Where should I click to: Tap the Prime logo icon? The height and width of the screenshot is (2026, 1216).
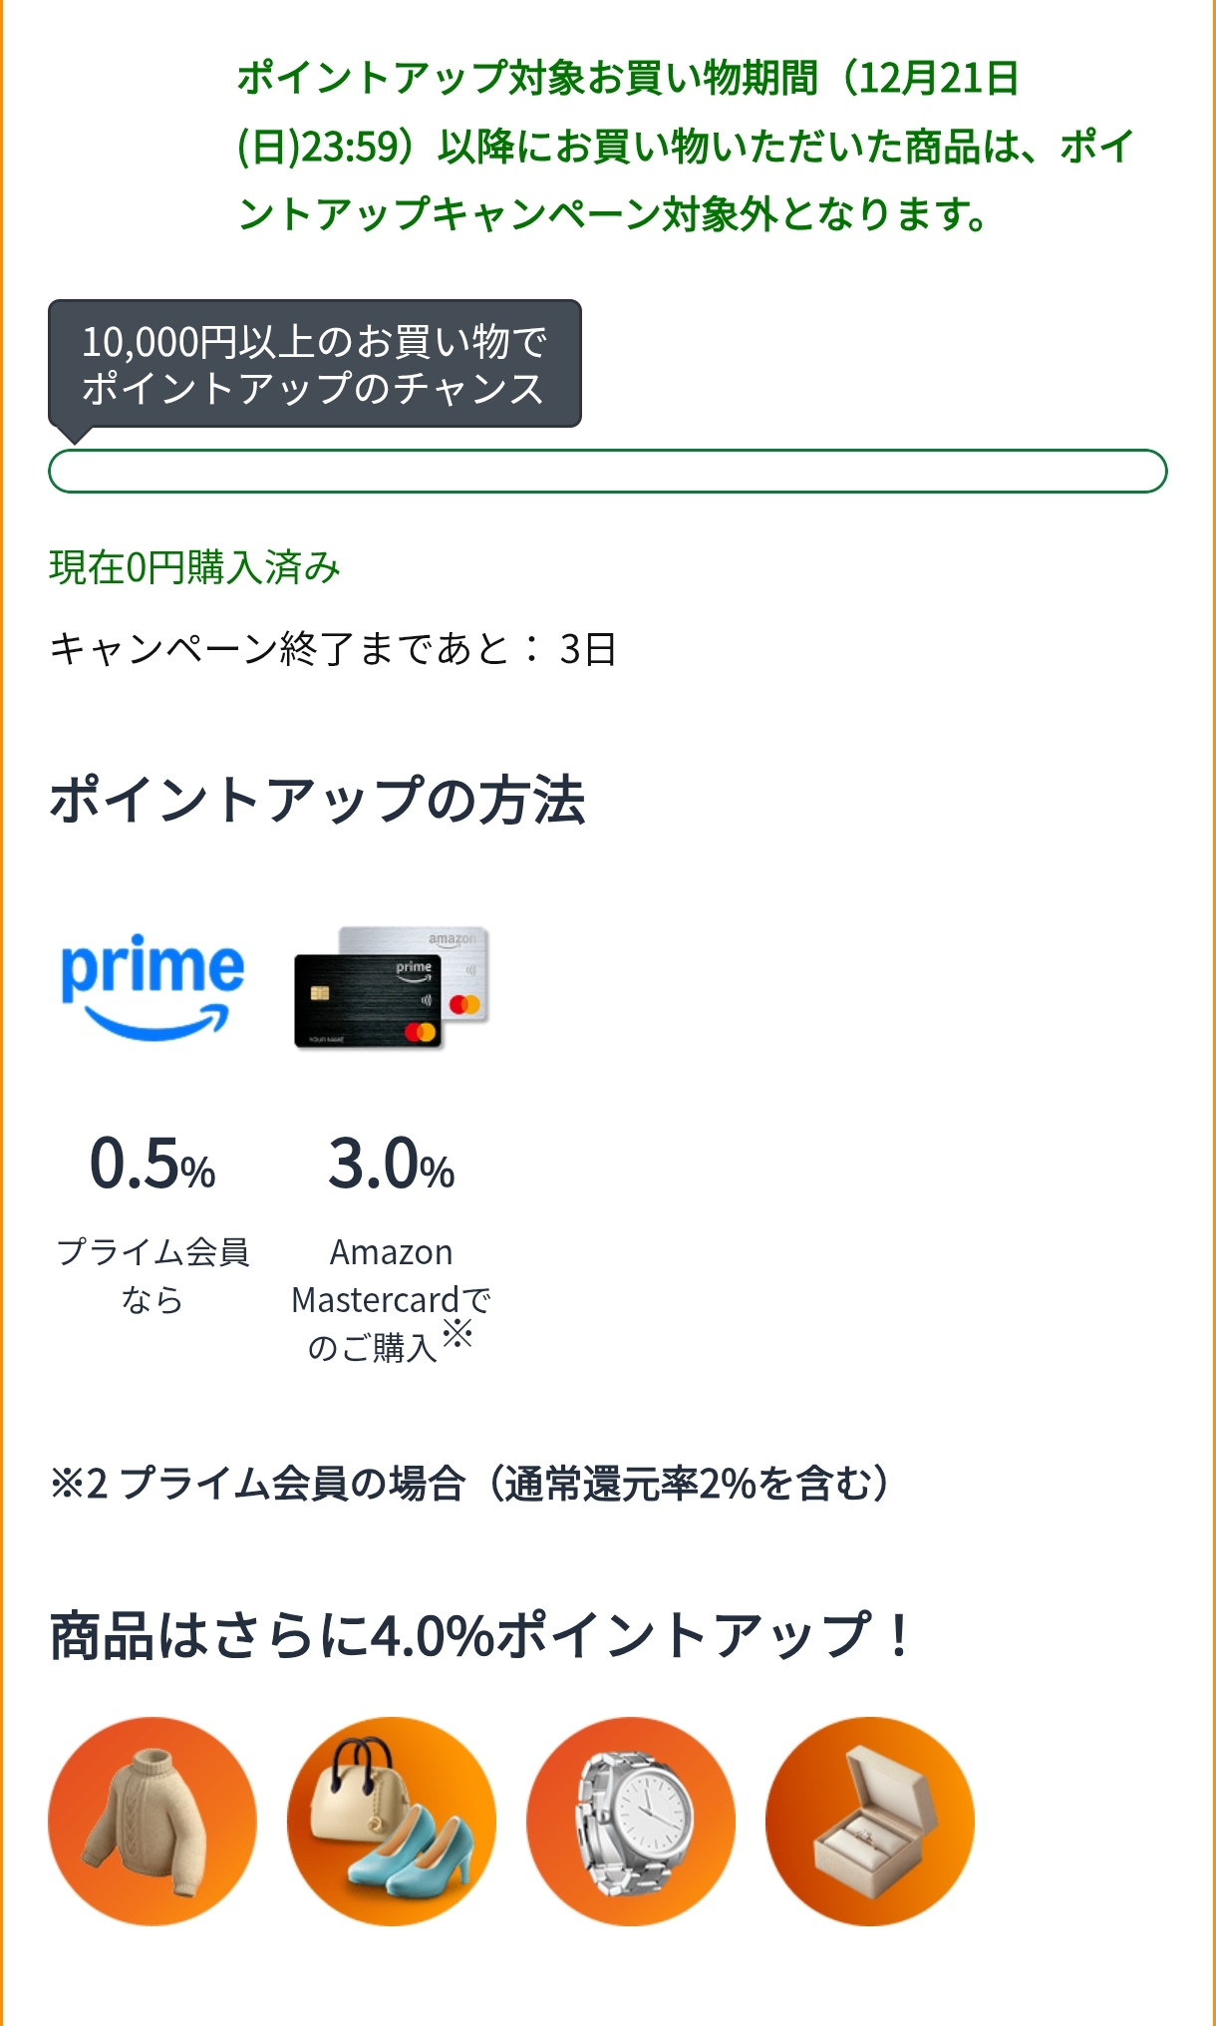[x=152, y=987]
